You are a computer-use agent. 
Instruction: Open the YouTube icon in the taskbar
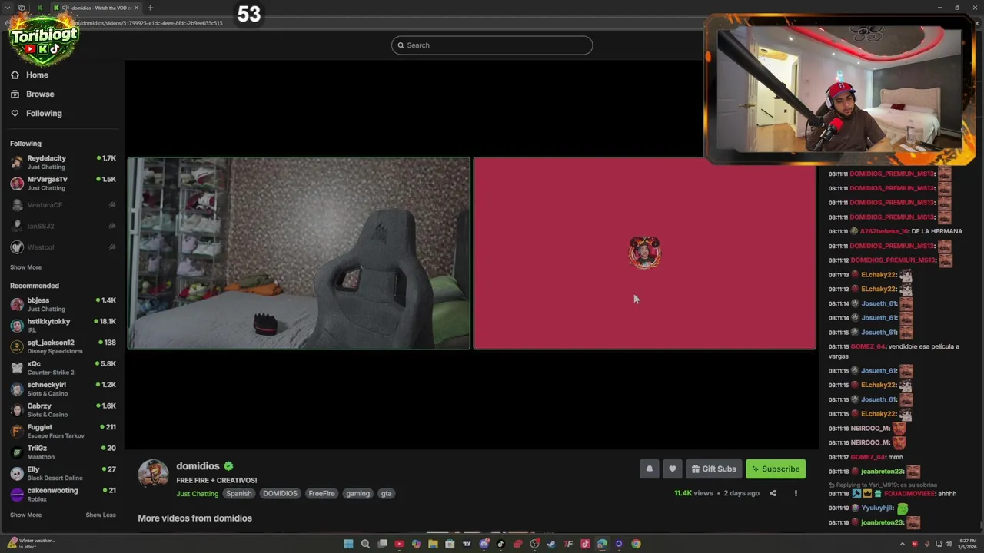coord(399,544)
